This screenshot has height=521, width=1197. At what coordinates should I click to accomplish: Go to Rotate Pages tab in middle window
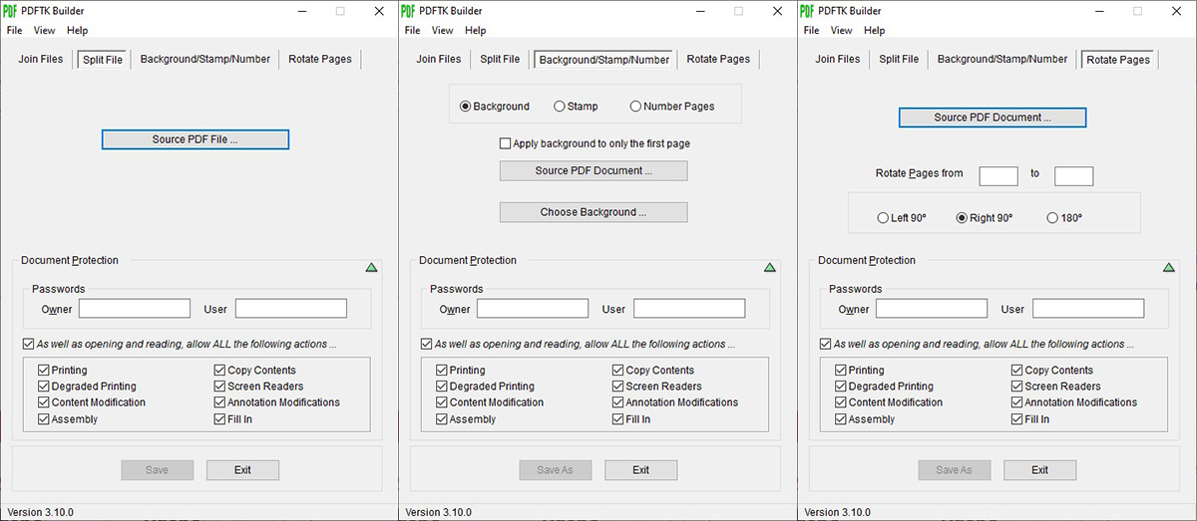718,59
